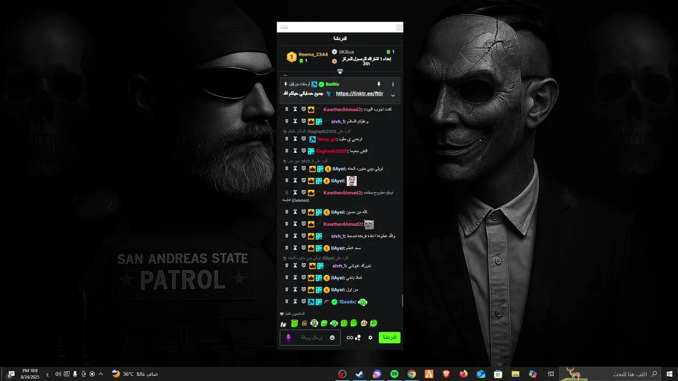Click the '(Deleted)' message label
678x381 pixels.
click(300, 200)
